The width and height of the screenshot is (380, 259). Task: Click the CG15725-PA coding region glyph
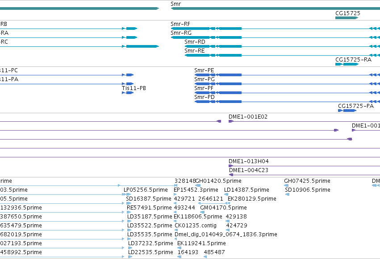347,111
